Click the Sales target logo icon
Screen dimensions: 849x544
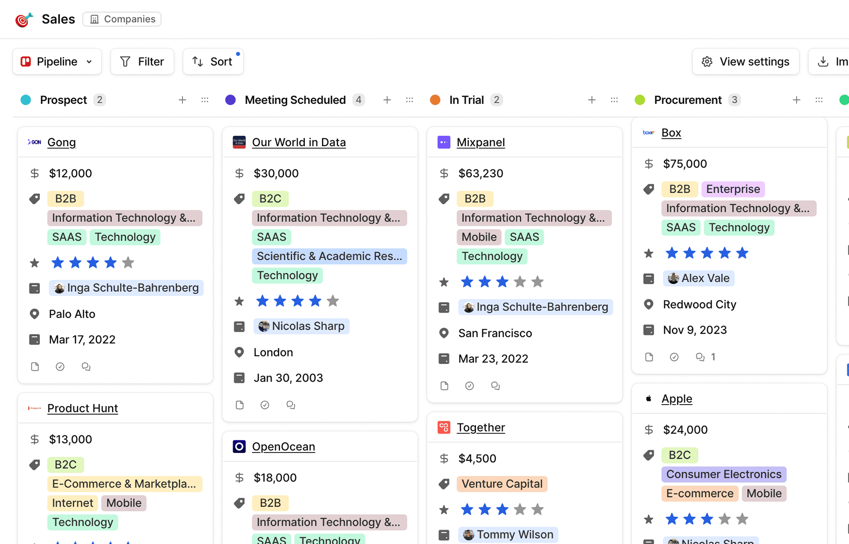24,19
